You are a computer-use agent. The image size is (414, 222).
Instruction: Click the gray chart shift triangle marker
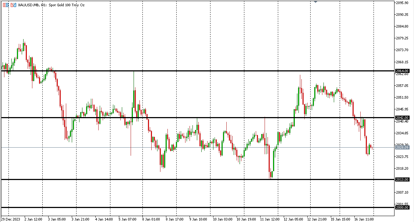(315, 2)
